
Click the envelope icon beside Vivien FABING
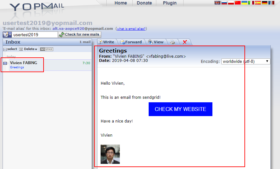click(5, 63)
